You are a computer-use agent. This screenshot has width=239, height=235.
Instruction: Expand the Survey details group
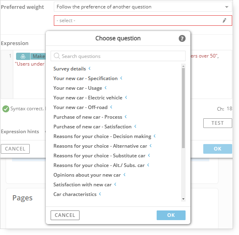[x=90, y=68]
